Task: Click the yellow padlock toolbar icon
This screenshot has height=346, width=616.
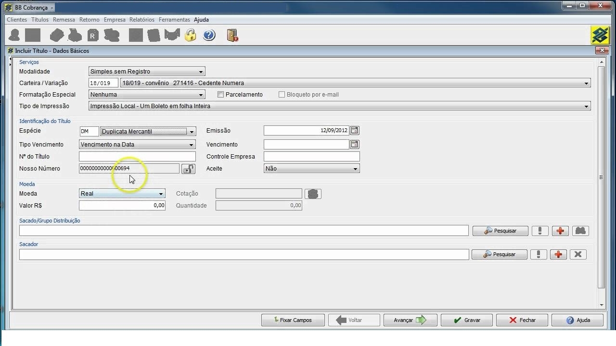Action: pos(191,35)
